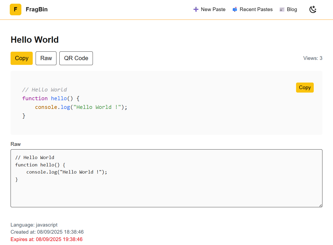Click the Raw label above textarea
333x245 pixels.
click(x=16, y=144)
